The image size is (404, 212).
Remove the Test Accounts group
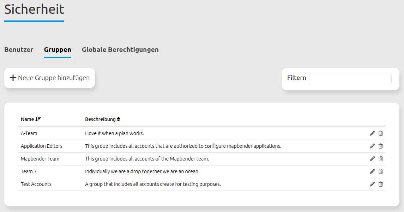(x=381, y=184)
